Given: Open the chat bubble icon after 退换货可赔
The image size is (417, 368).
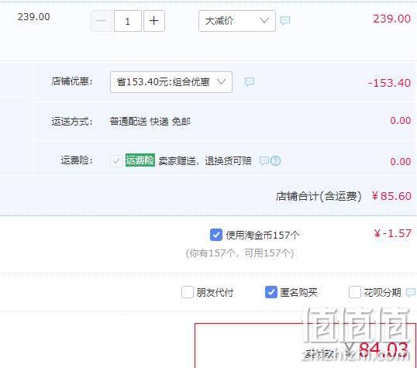Looking at the screenshot, I should coord(264,160).
